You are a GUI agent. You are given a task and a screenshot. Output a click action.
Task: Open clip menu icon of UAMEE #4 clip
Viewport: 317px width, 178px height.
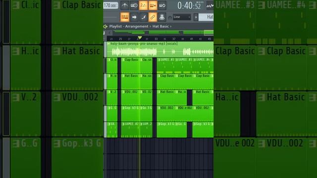pos(194,60)
